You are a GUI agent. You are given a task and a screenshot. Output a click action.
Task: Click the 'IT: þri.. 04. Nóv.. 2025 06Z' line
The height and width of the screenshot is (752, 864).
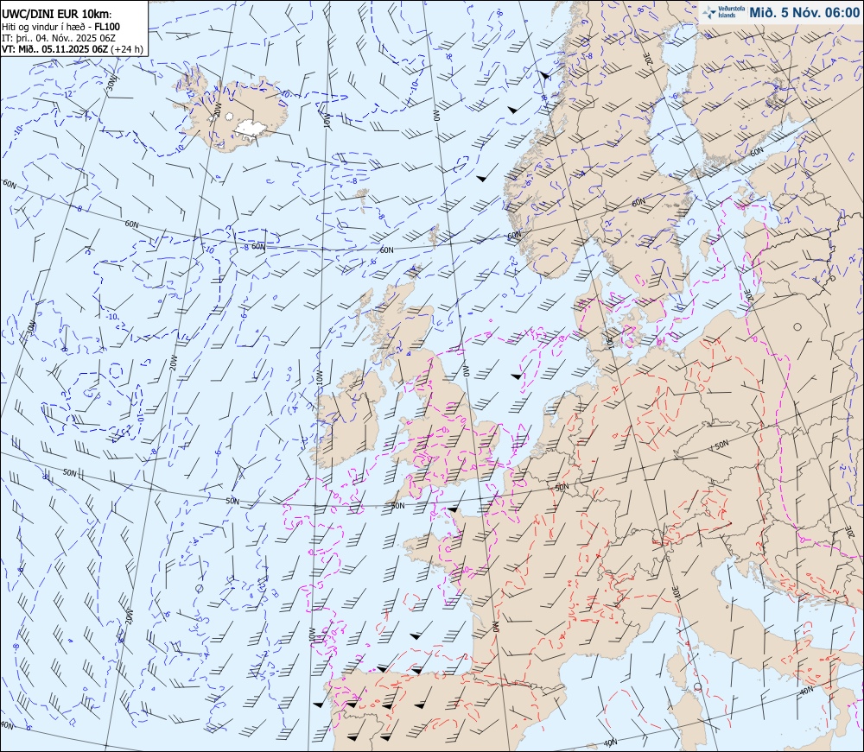pyautogui.click(x=59, y=38)
